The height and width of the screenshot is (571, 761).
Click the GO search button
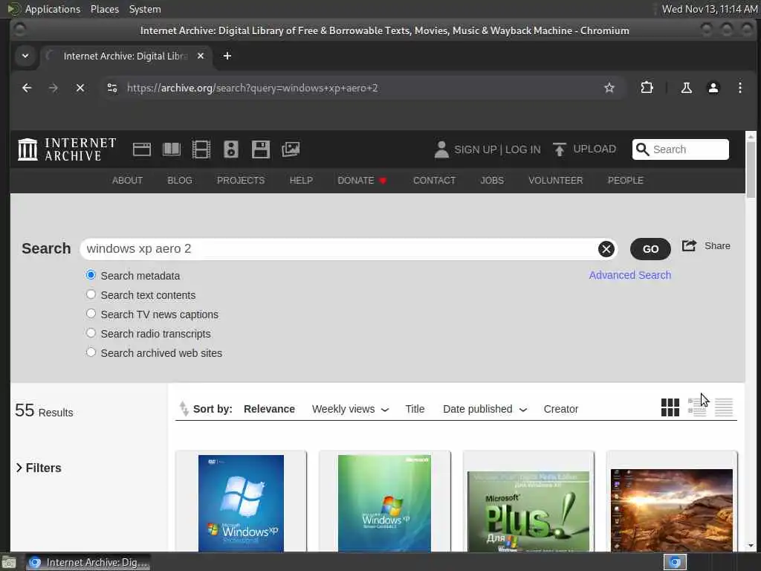pyautogui.click(x=650, y=249)
